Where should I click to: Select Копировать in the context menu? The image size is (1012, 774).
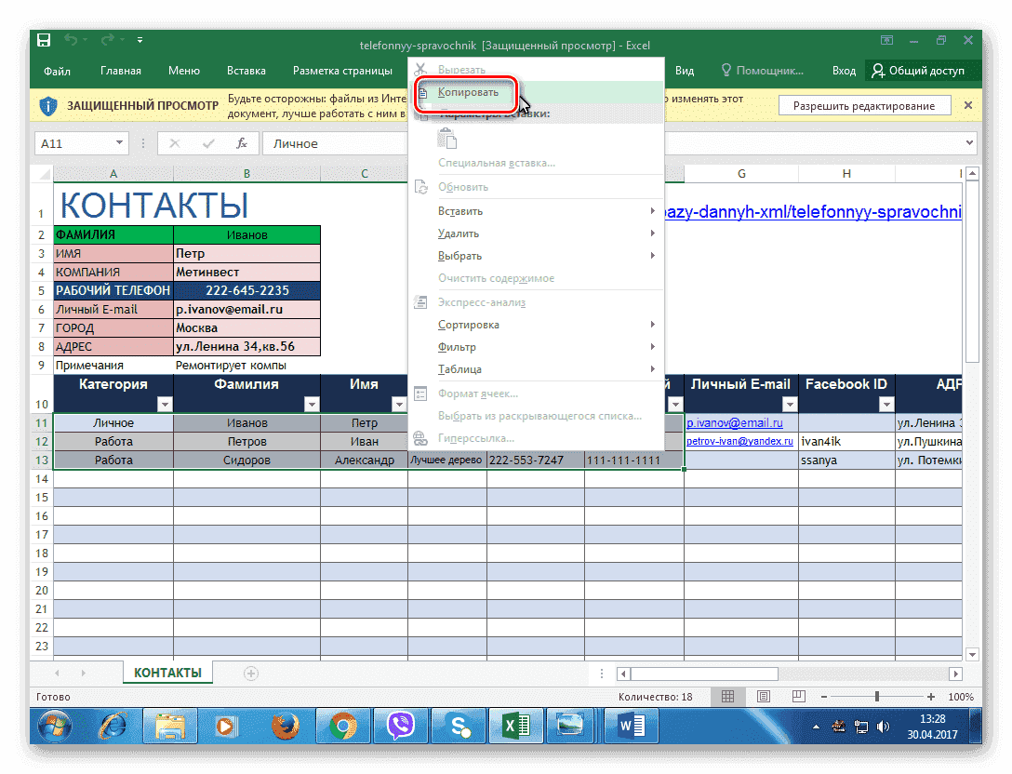469,92
